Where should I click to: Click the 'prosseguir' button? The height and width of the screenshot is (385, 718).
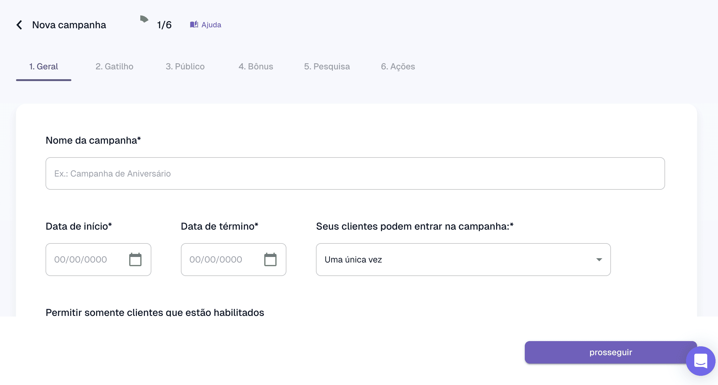610,352
